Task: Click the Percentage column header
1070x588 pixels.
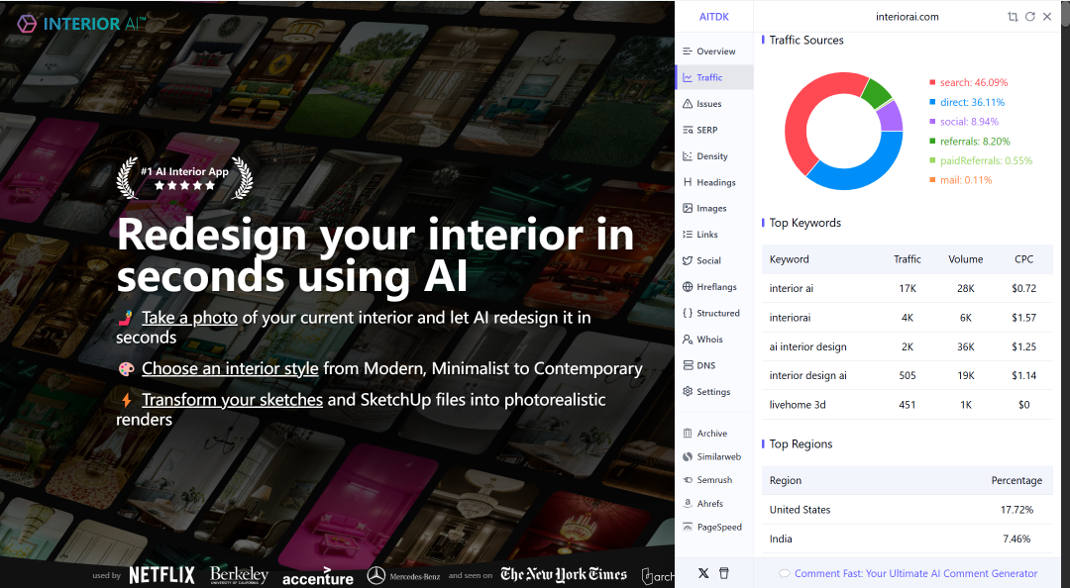Action: [1016, 480]
